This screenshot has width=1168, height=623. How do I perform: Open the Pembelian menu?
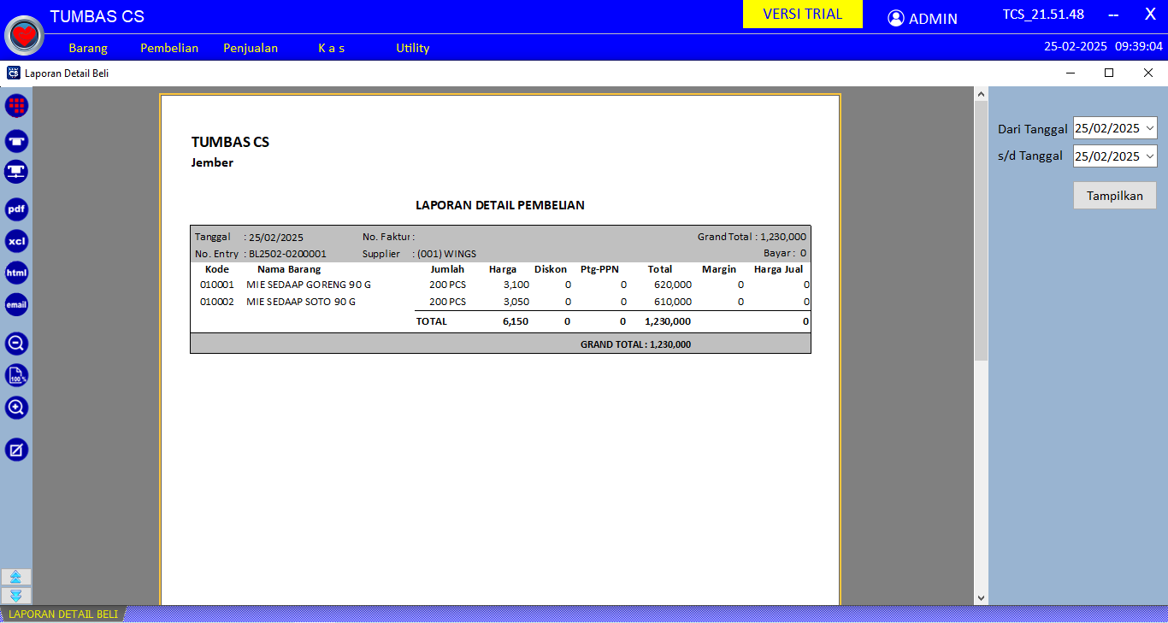pyautogui.click(x=169, y=48)
